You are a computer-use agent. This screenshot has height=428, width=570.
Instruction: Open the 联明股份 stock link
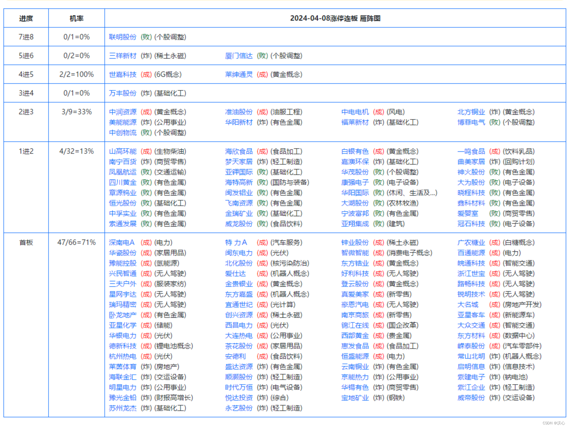(123, 37)
